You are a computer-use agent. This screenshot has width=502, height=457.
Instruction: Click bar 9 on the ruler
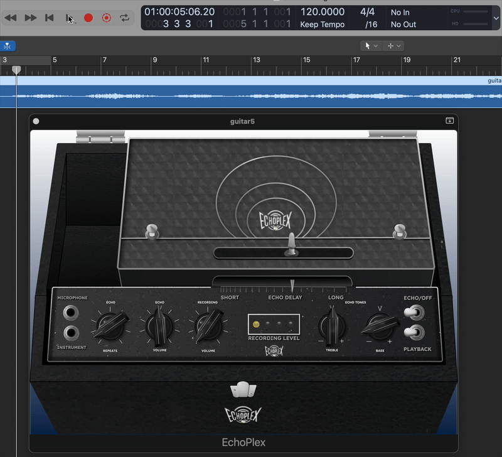[155, 60]
